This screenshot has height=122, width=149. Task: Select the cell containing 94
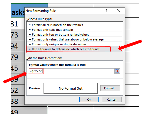pos(18,46)
